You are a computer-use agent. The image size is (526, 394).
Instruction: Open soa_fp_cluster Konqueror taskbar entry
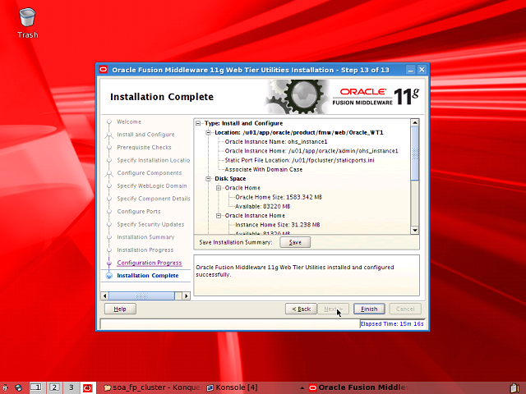[x=152, y=387]
